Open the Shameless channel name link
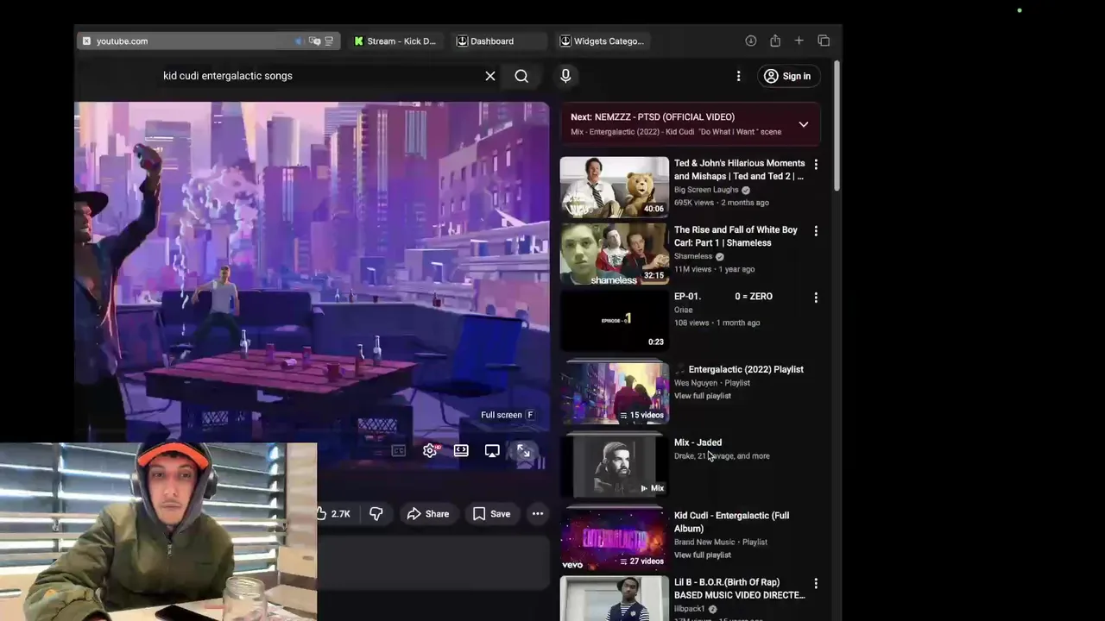 coord(693,256)
